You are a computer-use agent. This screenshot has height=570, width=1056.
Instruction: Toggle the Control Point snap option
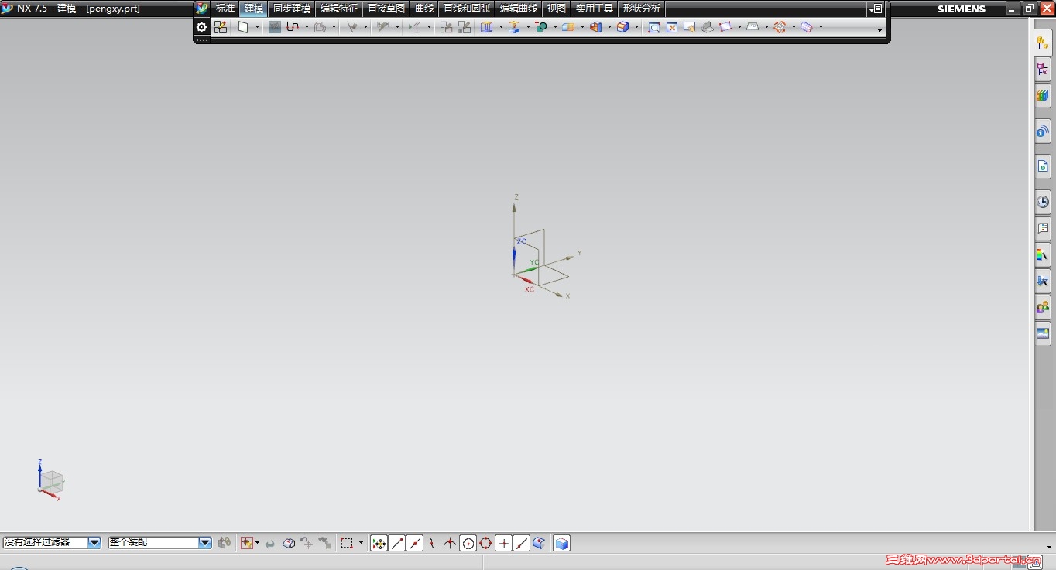click(x=432, y=543)
